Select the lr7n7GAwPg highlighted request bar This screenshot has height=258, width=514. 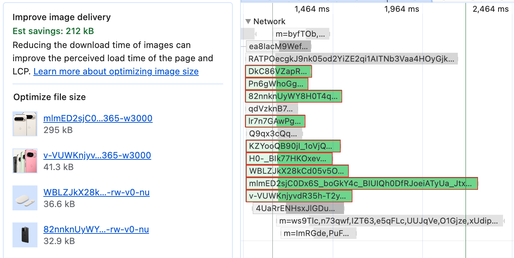tap(275, 121)
